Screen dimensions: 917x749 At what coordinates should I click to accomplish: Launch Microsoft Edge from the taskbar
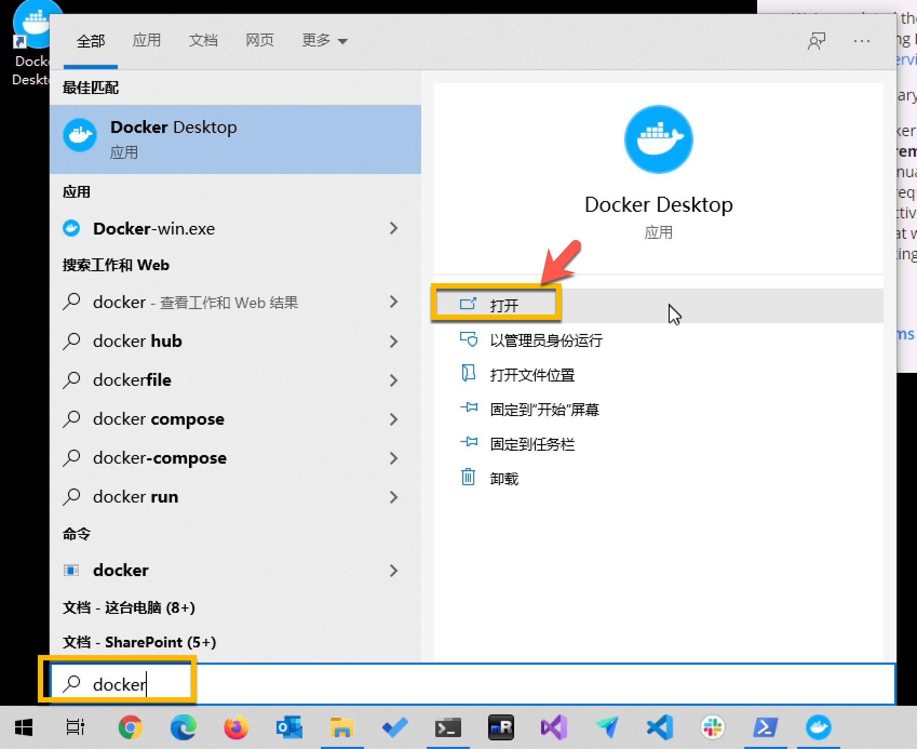(x=183, y=727)
